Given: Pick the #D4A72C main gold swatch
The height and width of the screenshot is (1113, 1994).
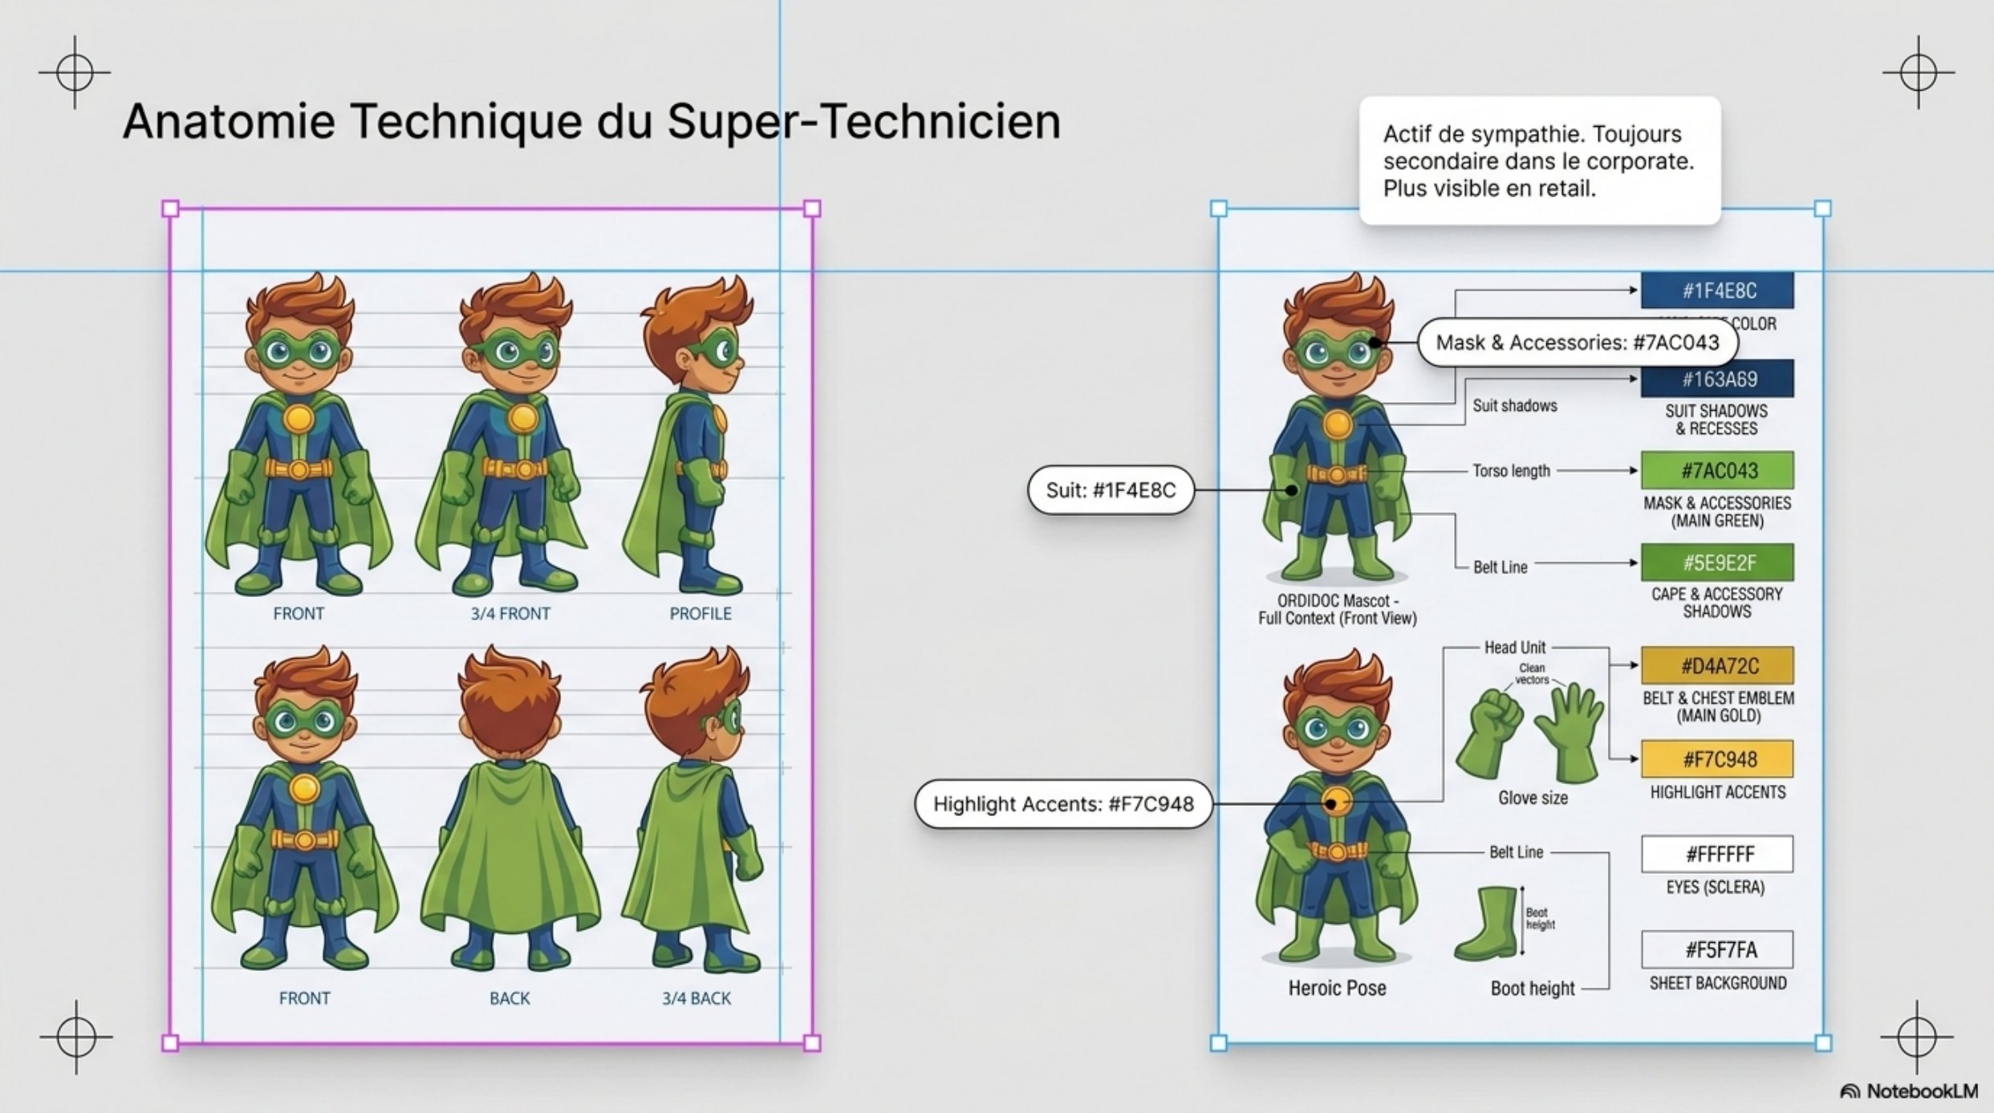Looking at the screenshot, I should pos(1717,666).
